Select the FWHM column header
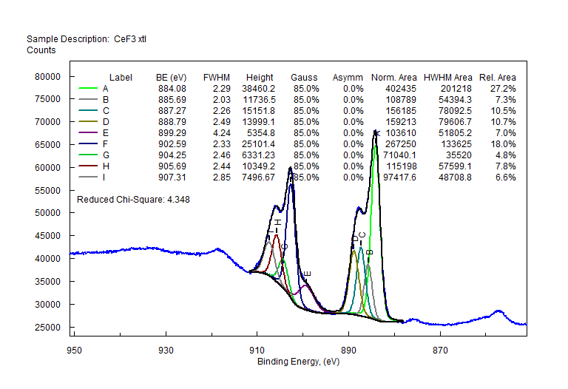568x389 pixels. [x=216, y=78]
